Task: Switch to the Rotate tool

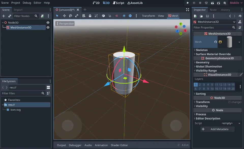Action: point(70,16)
